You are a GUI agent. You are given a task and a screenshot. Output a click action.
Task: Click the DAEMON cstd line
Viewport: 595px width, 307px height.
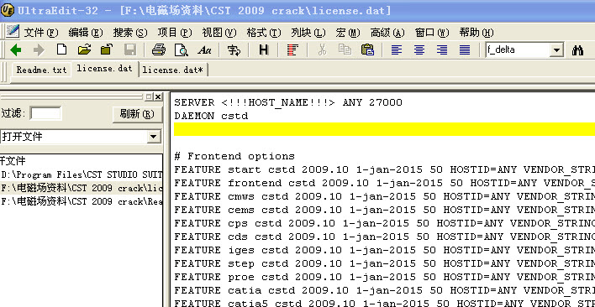(x=211, y=116)
